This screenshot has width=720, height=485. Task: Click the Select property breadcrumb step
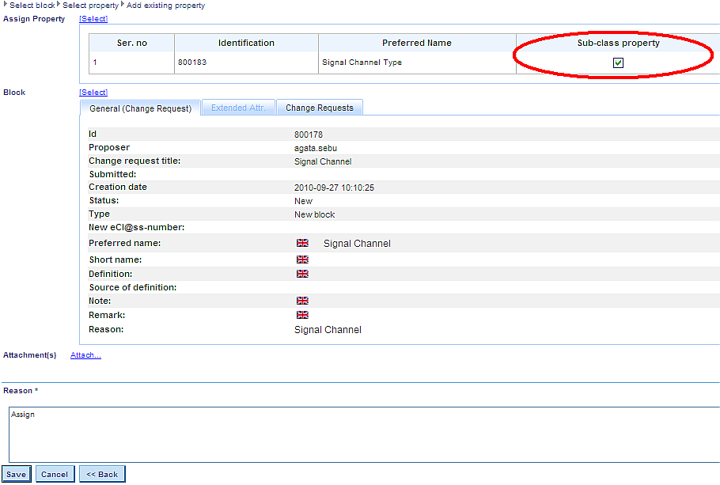[x=90, y=6]
